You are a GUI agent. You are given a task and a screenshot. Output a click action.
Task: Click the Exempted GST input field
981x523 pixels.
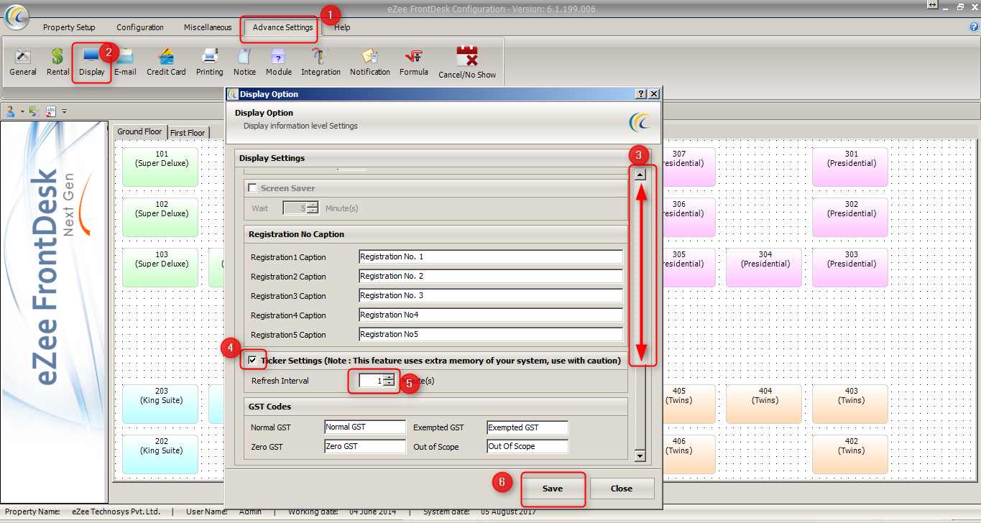point(528,427)
